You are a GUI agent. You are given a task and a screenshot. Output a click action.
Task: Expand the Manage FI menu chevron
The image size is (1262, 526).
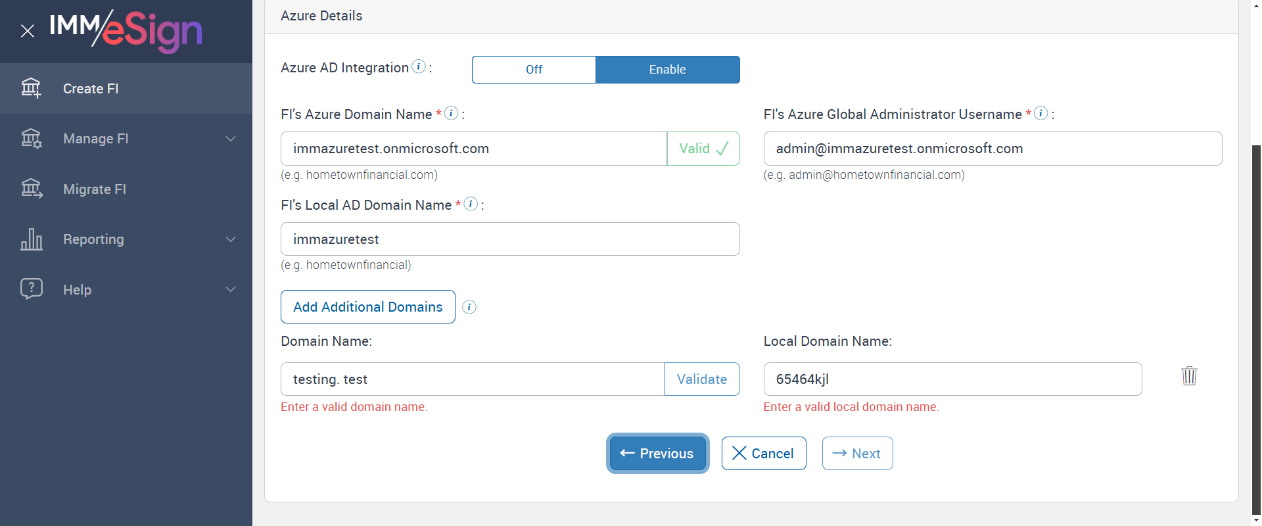[x=231, y=139]
